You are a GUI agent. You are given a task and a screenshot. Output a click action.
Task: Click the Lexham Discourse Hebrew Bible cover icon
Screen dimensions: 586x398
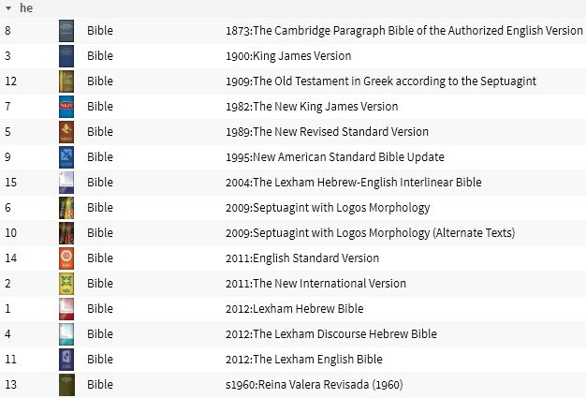(66, 334)
